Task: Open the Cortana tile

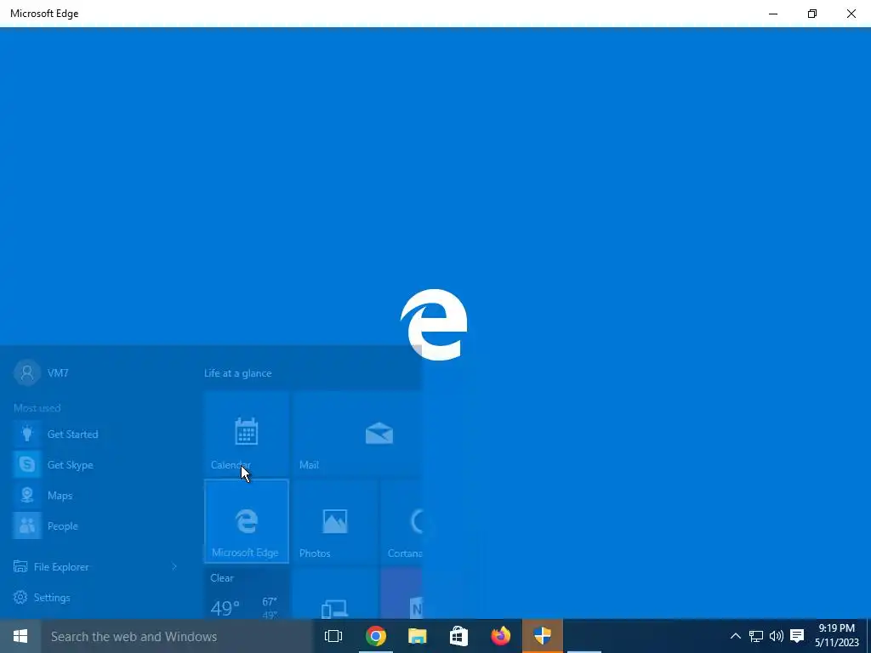Action: [401, 521]
